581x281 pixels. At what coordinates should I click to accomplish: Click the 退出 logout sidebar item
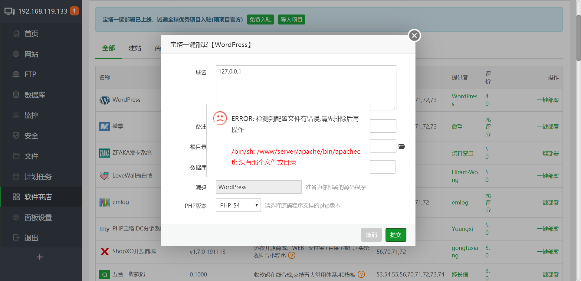click(x=41, y=238)
